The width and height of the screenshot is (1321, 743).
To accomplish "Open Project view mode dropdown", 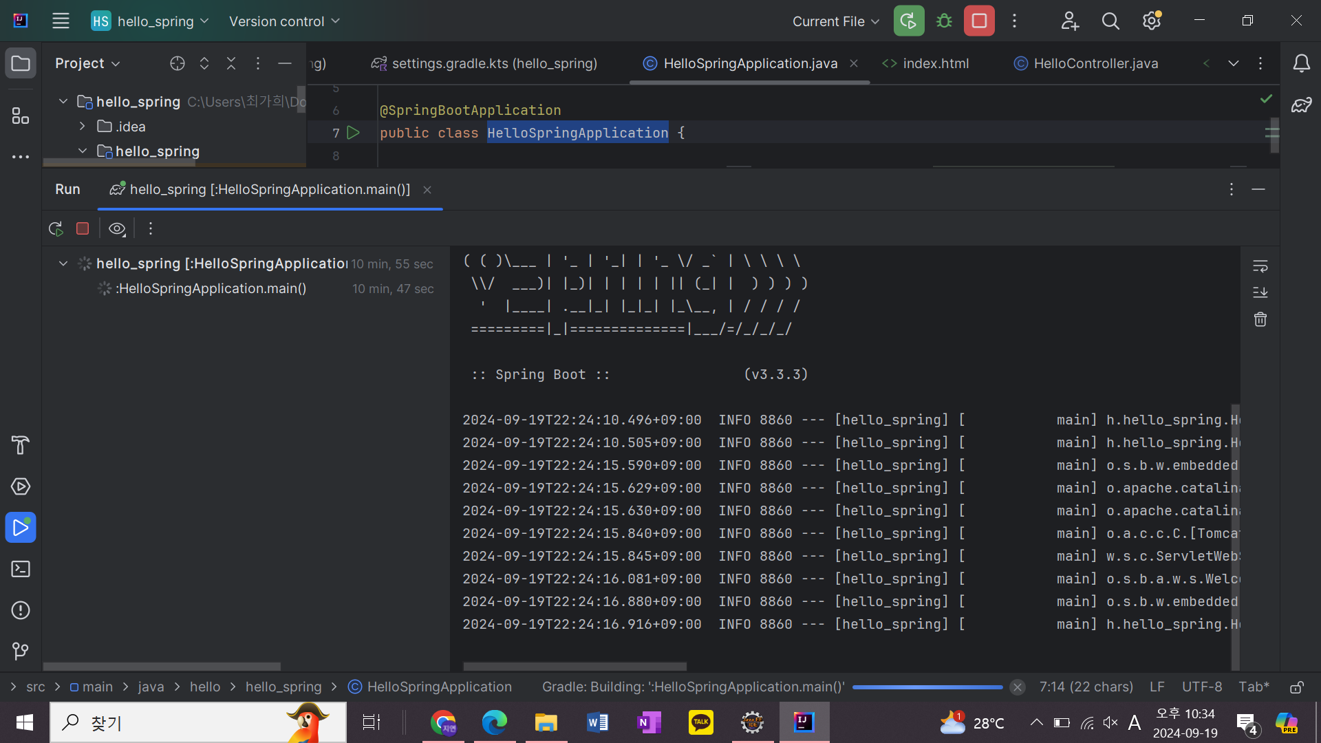I will coord(87,63).
